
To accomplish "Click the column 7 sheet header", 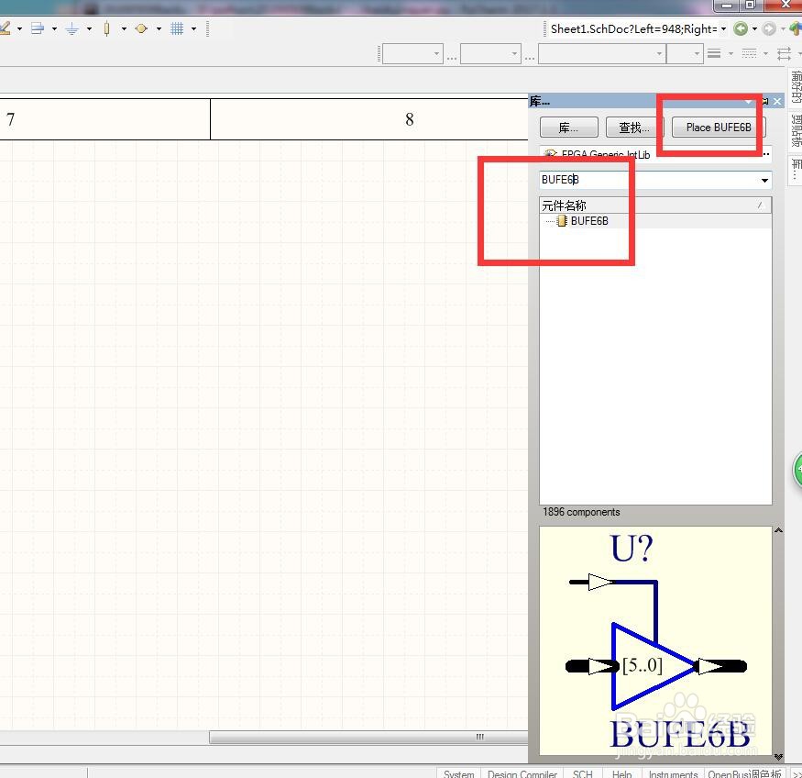I will pyautogui.click(x=10, y=119).
